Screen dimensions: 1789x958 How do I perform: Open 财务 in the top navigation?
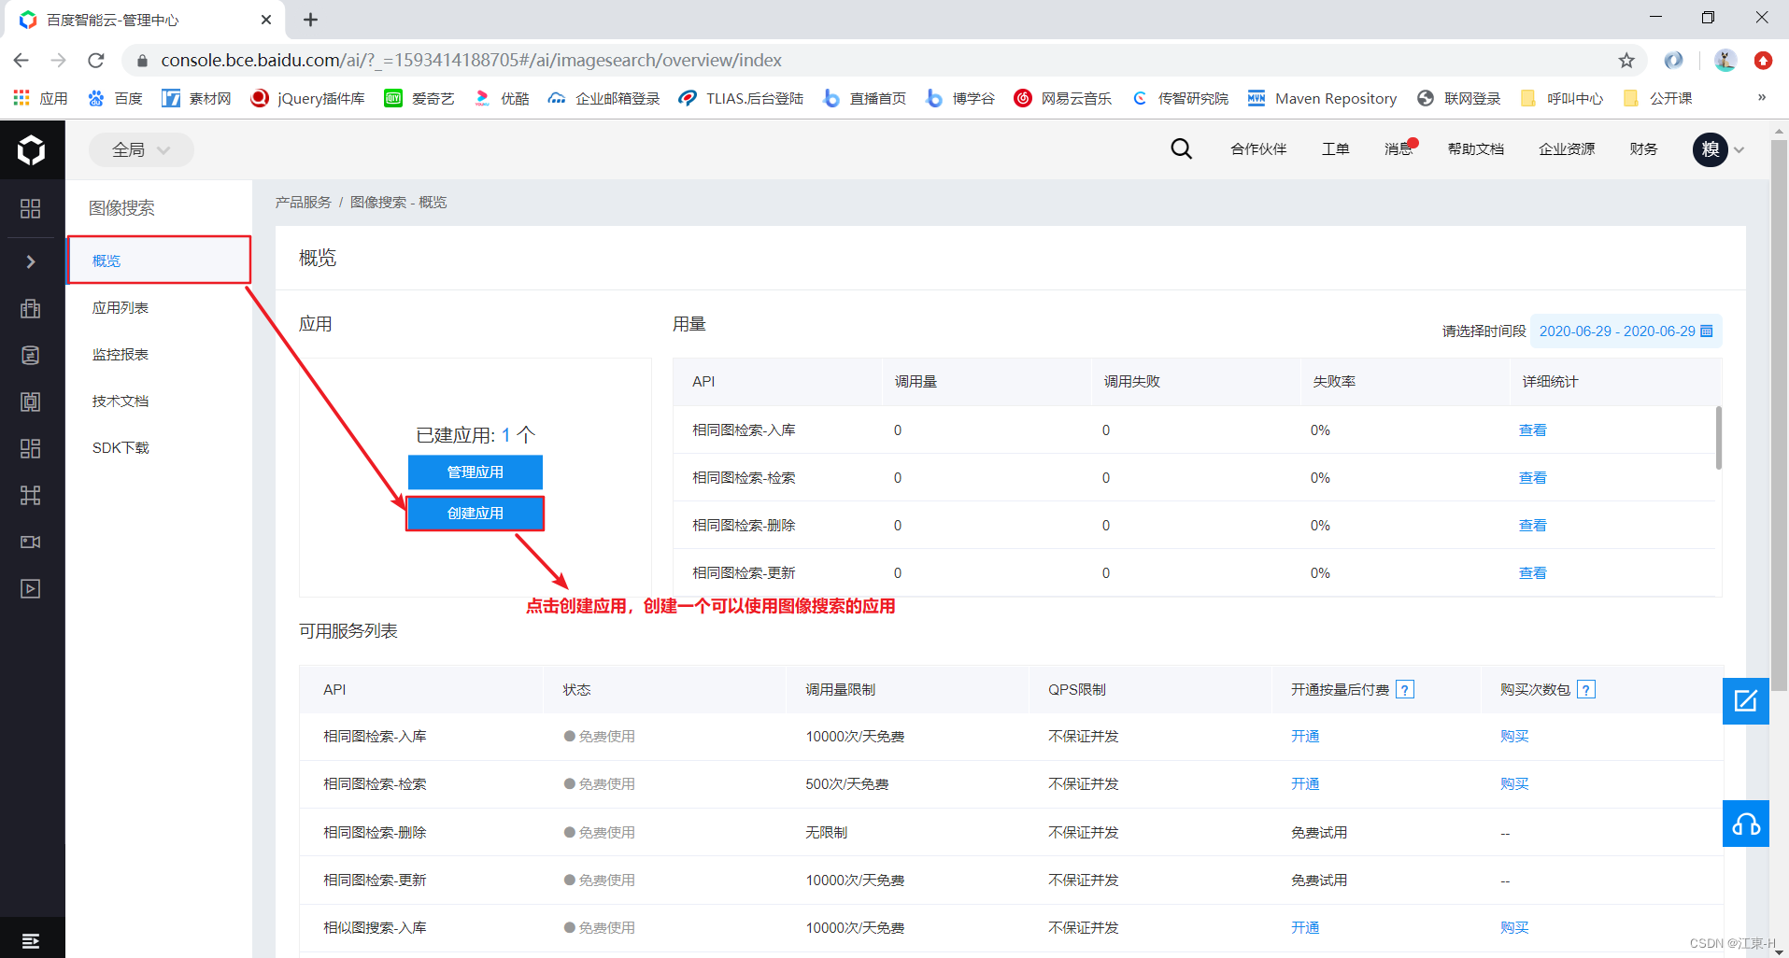point(1643,149)
